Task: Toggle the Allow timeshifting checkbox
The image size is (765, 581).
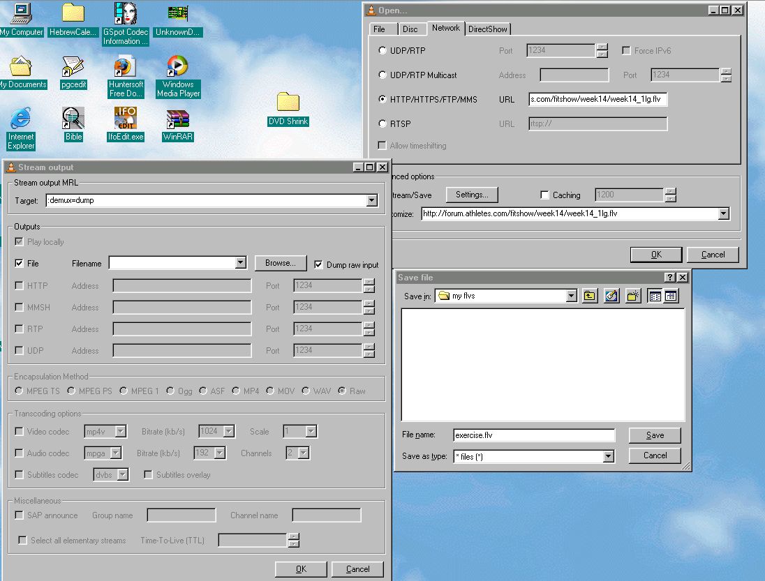Action: pos(382,145)
